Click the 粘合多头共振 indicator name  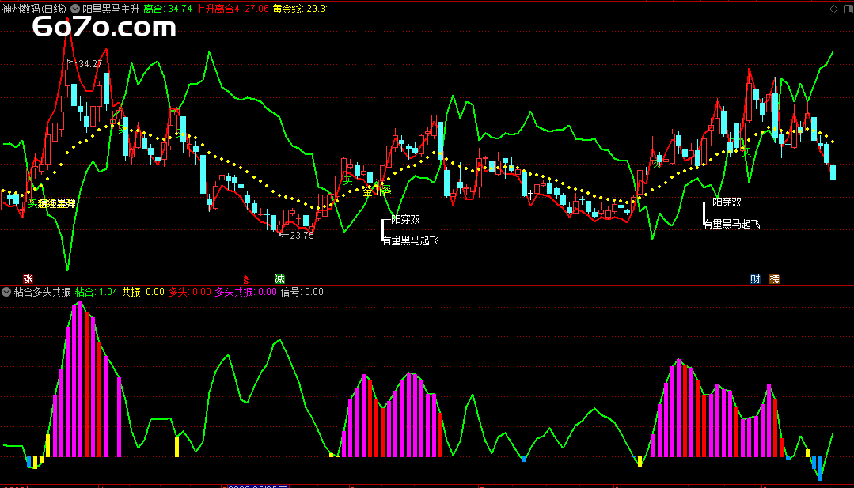[x=43, y=292]
